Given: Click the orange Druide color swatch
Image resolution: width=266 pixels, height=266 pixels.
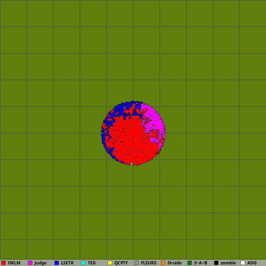Looking at the screenshot, I should pyautogui.click(x=163, y=263).
